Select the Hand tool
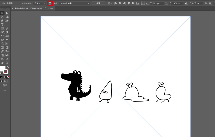Viewport: 215px width, 137px height. [x=2, y=63]
